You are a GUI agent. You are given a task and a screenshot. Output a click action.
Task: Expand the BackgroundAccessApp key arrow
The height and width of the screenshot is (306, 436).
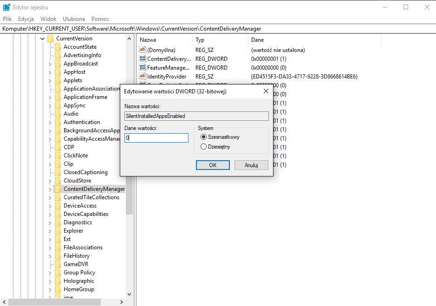[50, 130]
